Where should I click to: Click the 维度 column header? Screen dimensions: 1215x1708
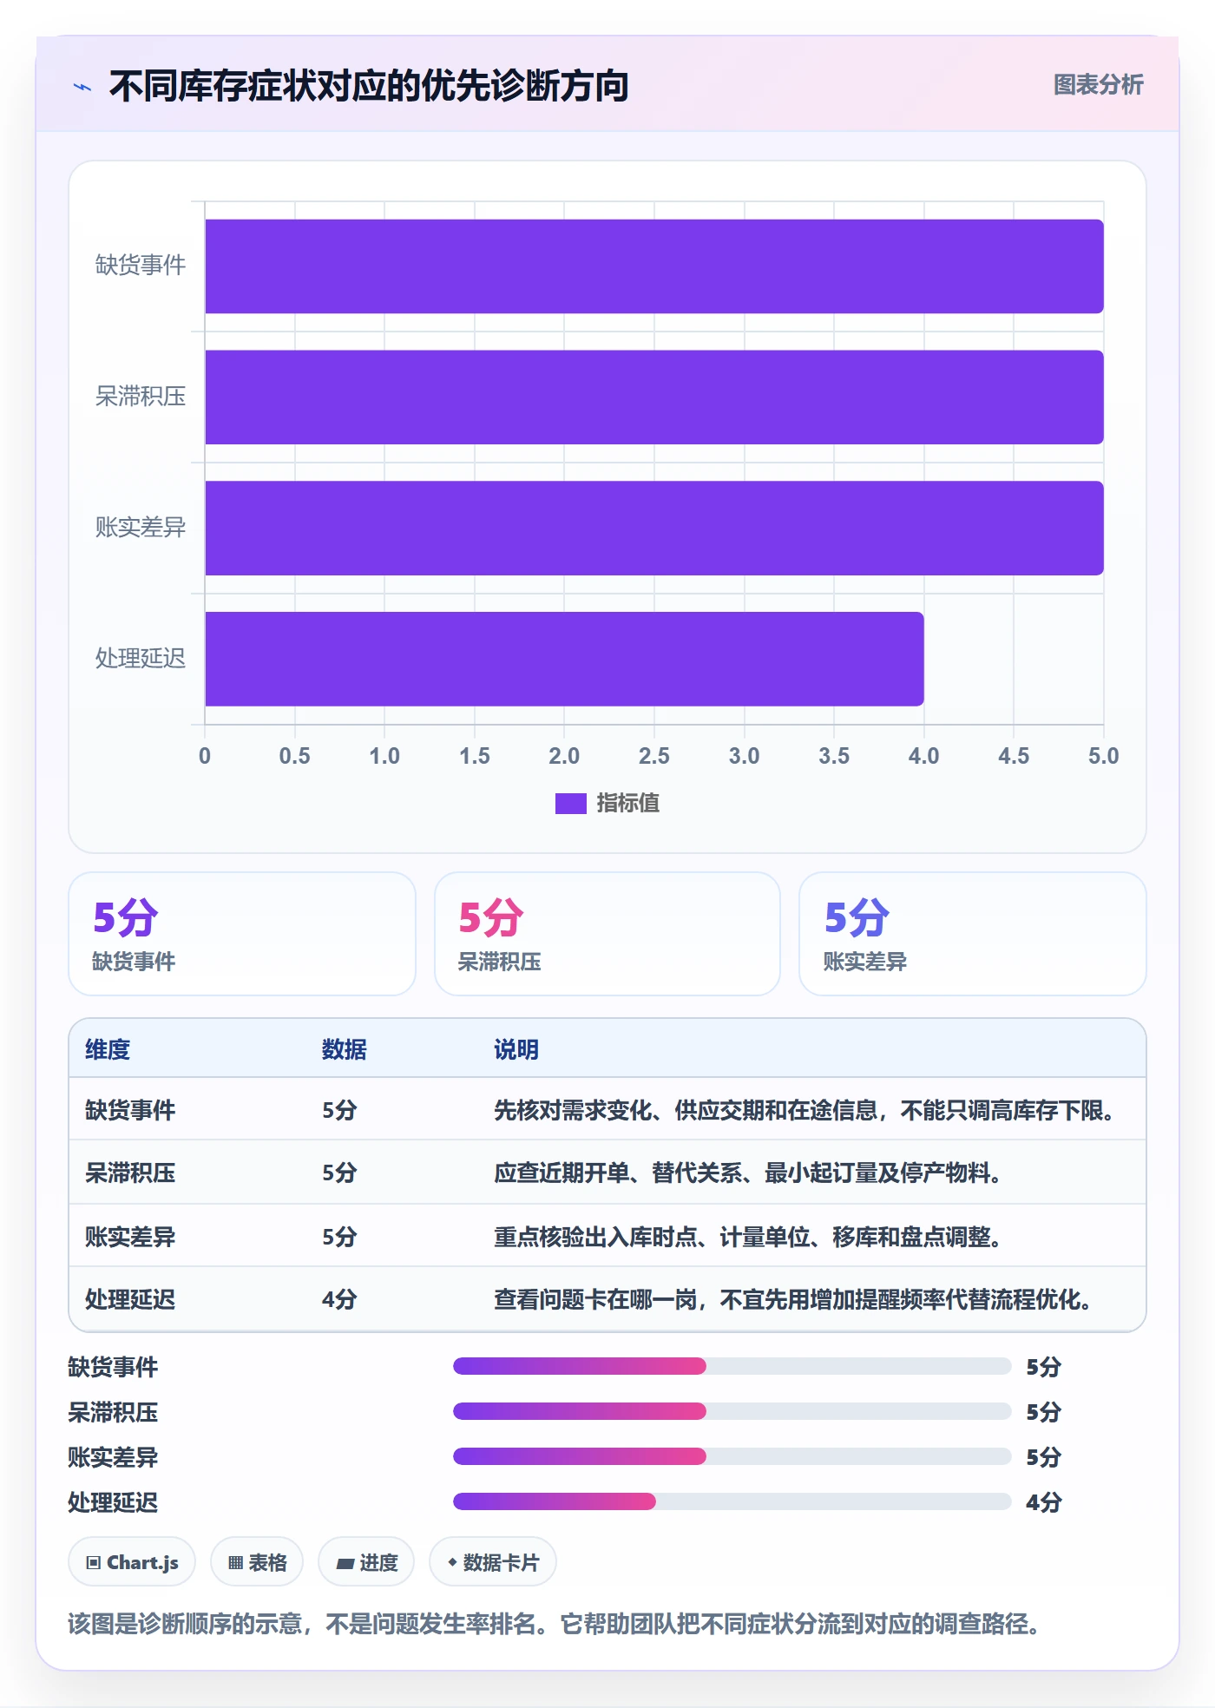coord(108,1050)
